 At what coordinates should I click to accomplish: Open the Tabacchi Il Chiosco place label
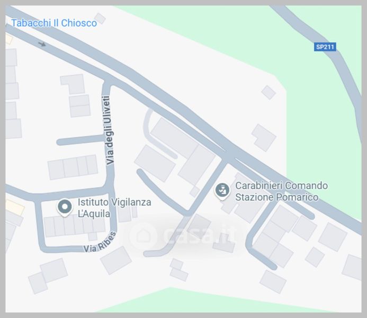54,23
